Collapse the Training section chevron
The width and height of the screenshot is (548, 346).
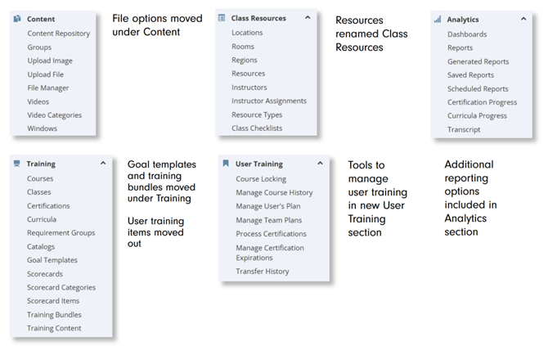[x=103, y=164]
